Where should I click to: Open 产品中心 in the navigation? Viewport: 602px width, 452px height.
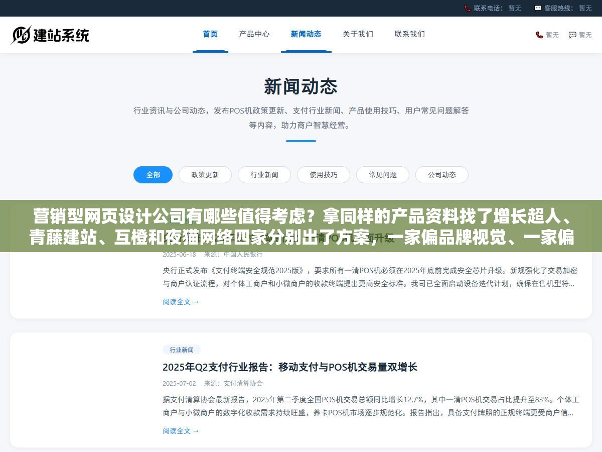click(254, 34)
